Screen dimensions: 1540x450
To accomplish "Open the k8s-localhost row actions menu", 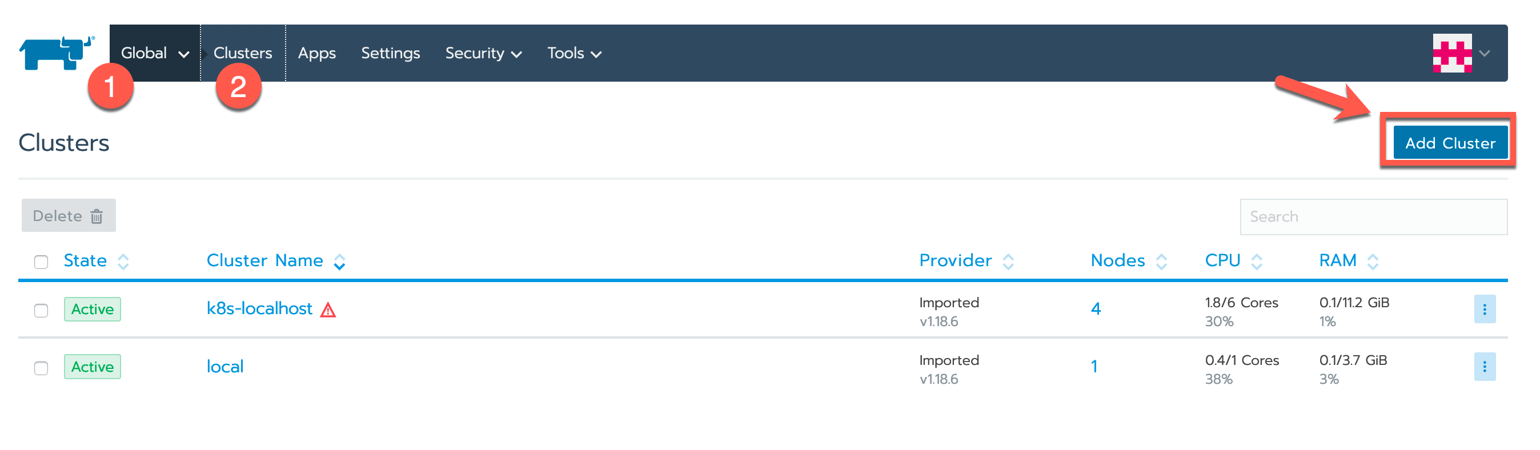I will (x=1485, y=309).
